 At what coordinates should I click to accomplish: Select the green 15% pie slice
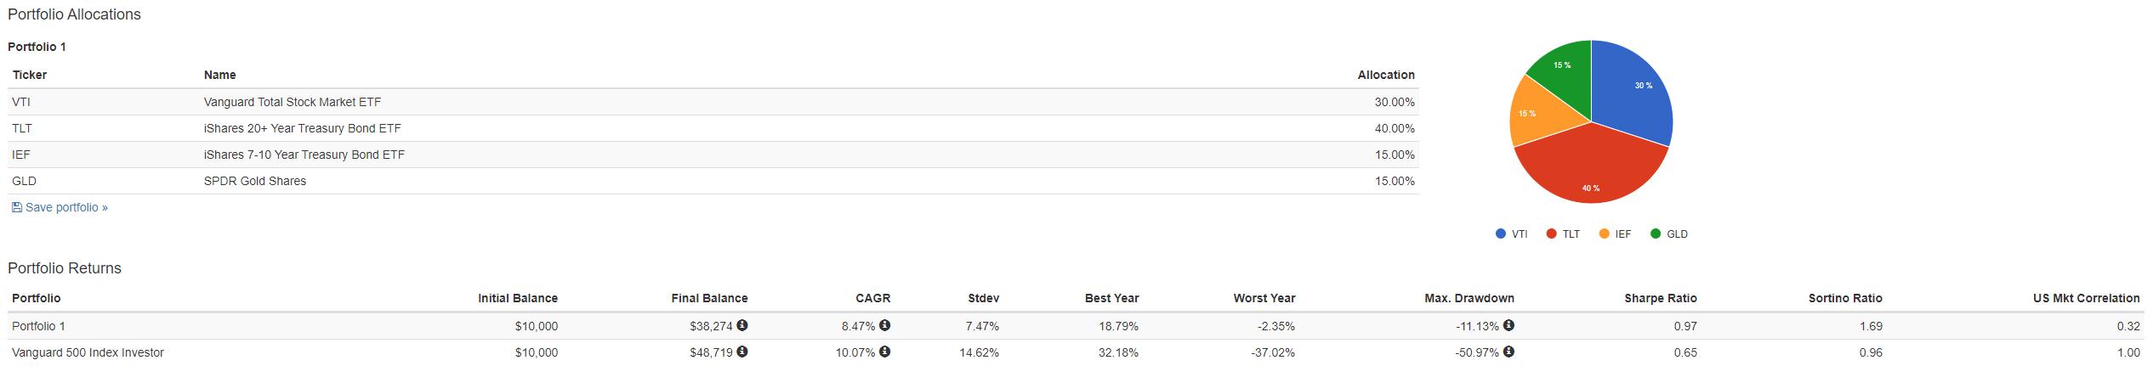[x=1565, y=70]
